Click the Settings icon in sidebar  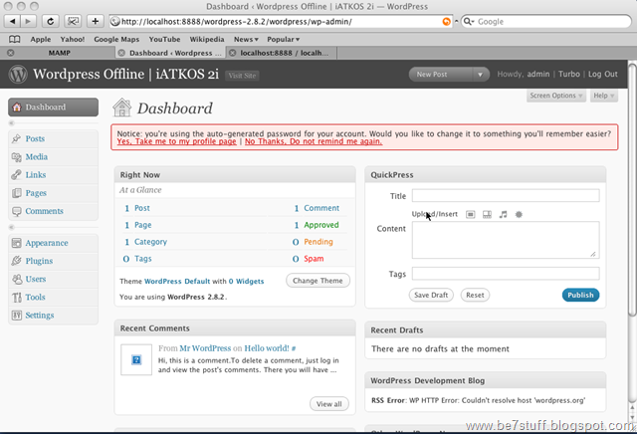click(16, 316)
